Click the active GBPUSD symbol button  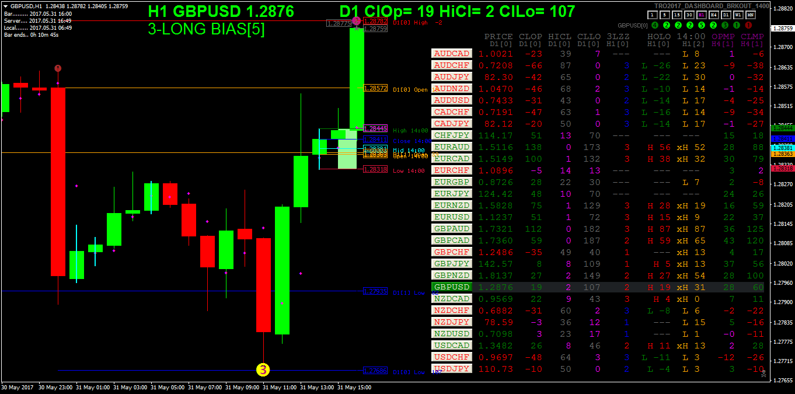[452, 287]
